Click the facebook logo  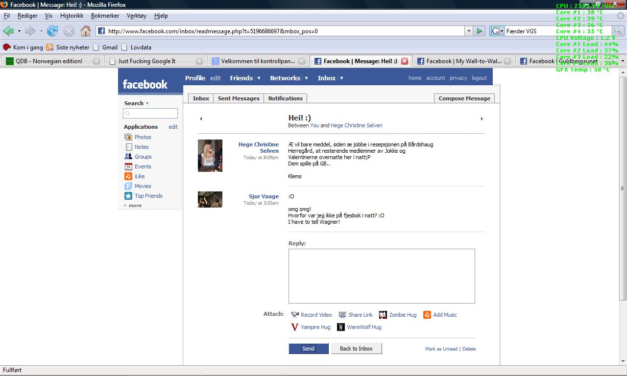145,84
